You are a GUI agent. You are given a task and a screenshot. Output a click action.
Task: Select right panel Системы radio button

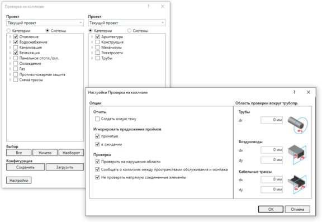click(129, 31)
